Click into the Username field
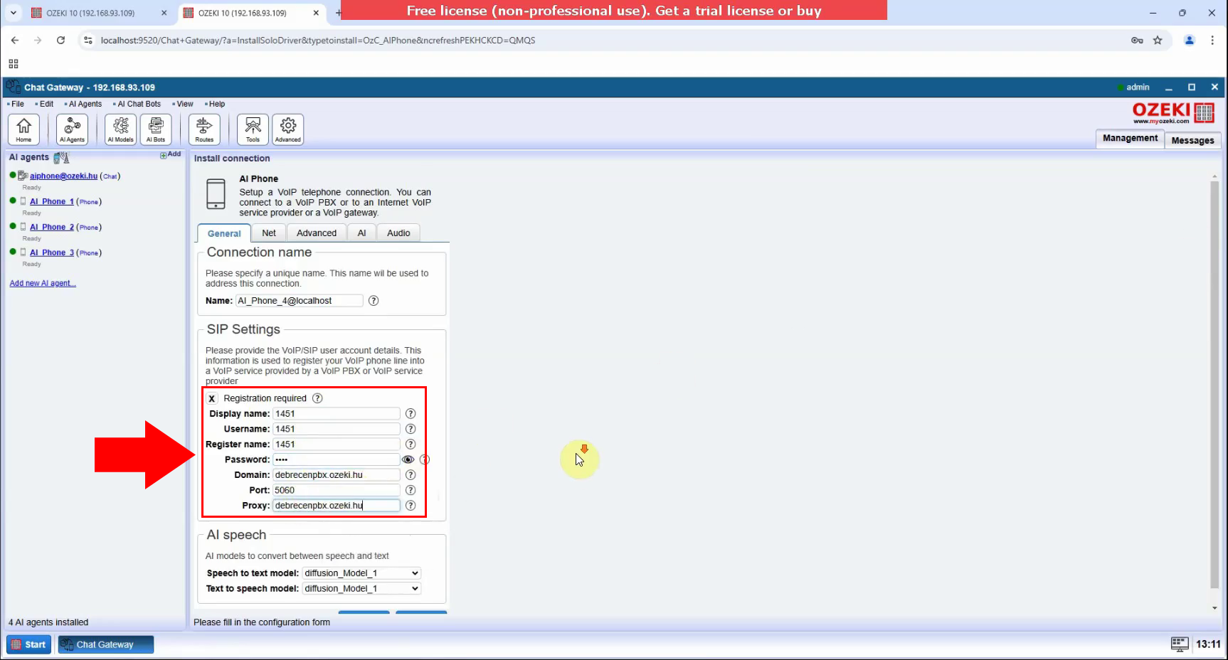The image size is (1228, 660). coord(337,429)
